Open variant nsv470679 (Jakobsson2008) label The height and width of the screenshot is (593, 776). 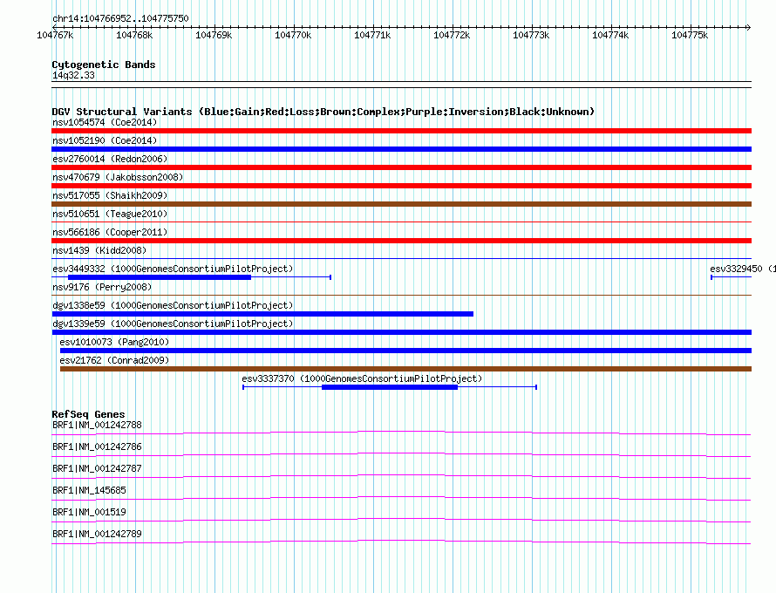(118, 177)
